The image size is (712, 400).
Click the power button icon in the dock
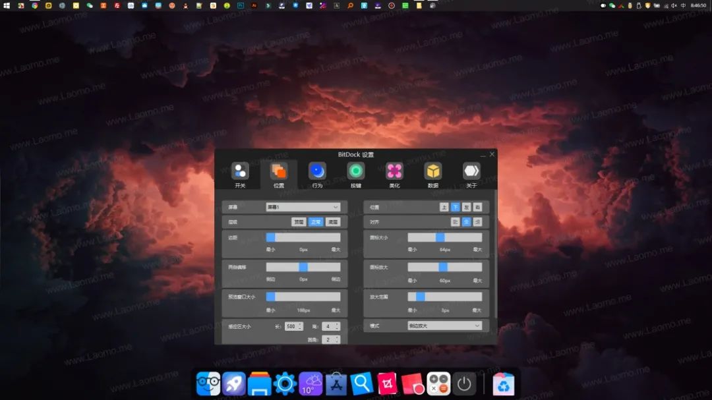(464, 382)
